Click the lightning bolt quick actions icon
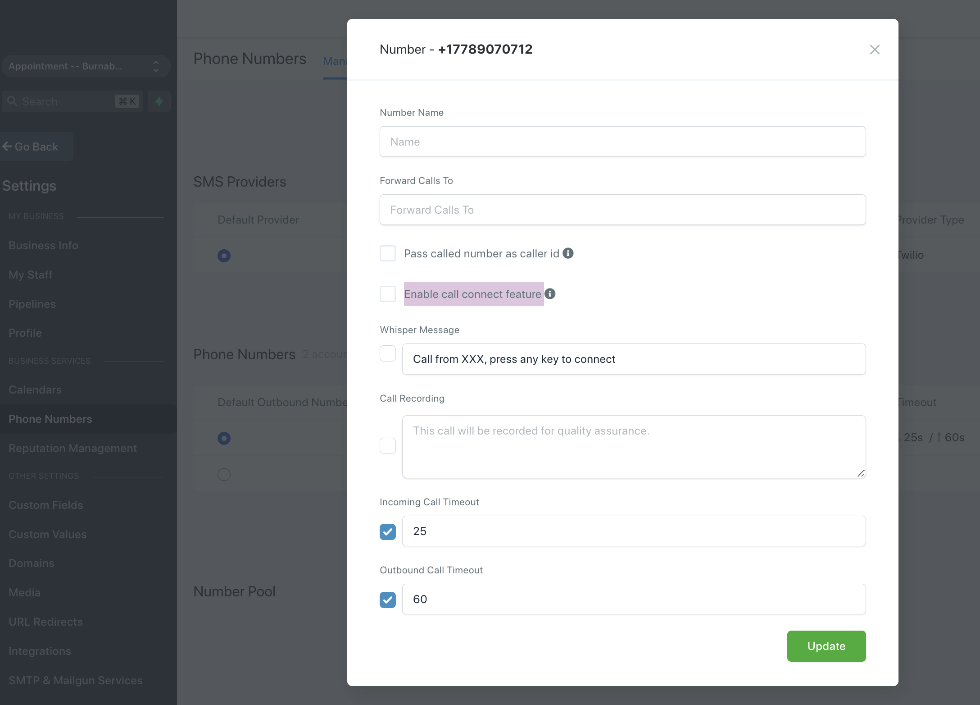 click(159, 101)
